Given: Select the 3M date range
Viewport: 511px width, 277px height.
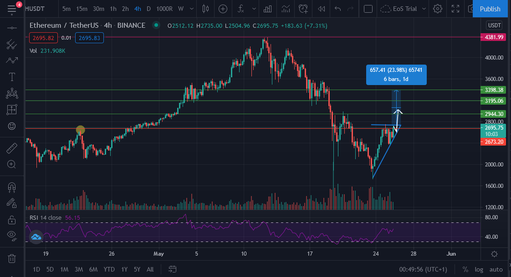Looking at the screenshot, I should (x=78, y=269).
